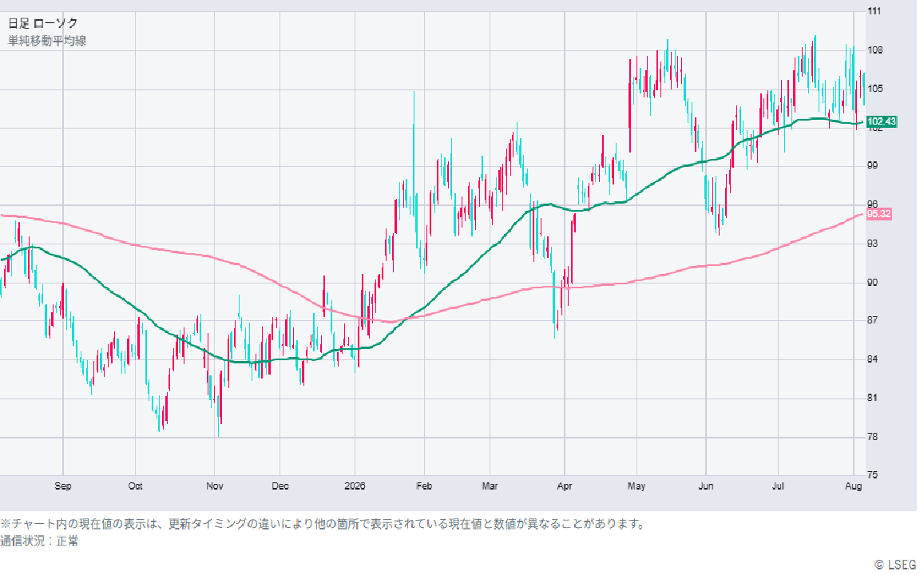Select the Aug label on time axis
Image resolution: width=920 pixels, height=575 pixels.
pos(853,486)
